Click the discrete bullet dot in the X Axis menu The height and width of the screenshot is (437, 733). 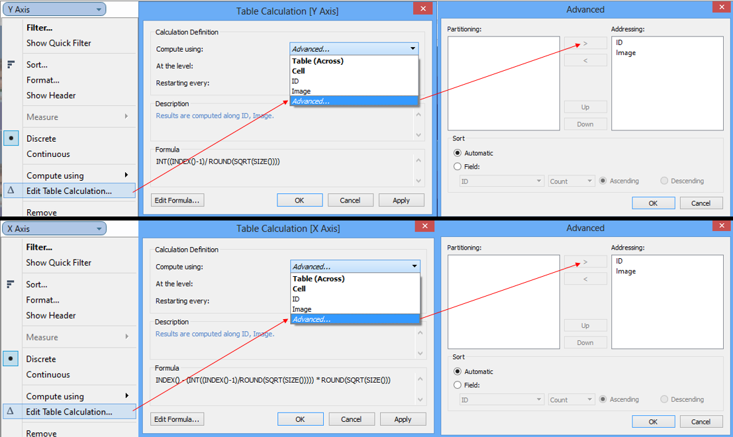point(11,358)
